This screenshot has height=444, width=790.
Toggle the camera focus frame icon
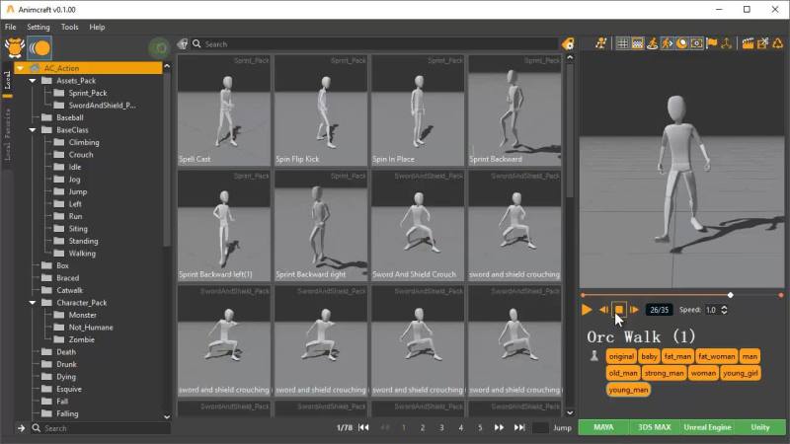pyautogui.click(x=696, y=43)
